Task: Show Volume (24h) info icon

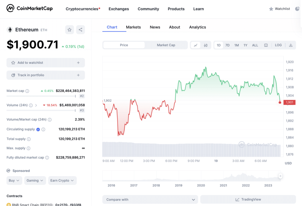Action: coord(31,105)
